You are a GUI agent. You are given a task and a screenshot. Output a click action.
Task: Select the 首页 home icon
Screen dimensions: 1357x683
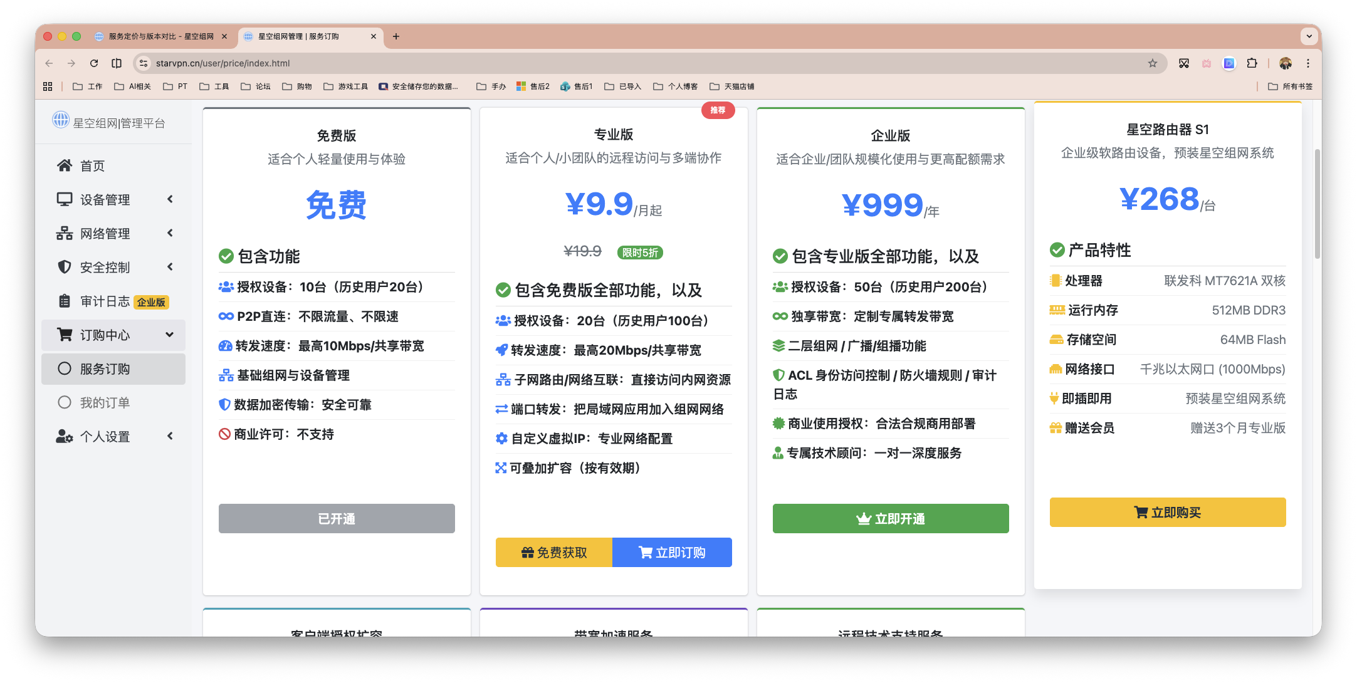click(65, 165)
